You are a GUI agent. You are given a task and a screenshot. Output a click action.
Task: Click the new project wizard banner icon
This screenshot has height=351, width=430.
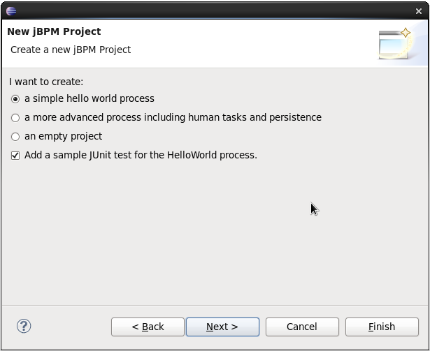pos(395,43)
